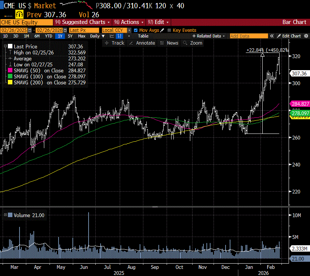
Task: Click the 278.097 SMA axis label
Action: (300, 113)
